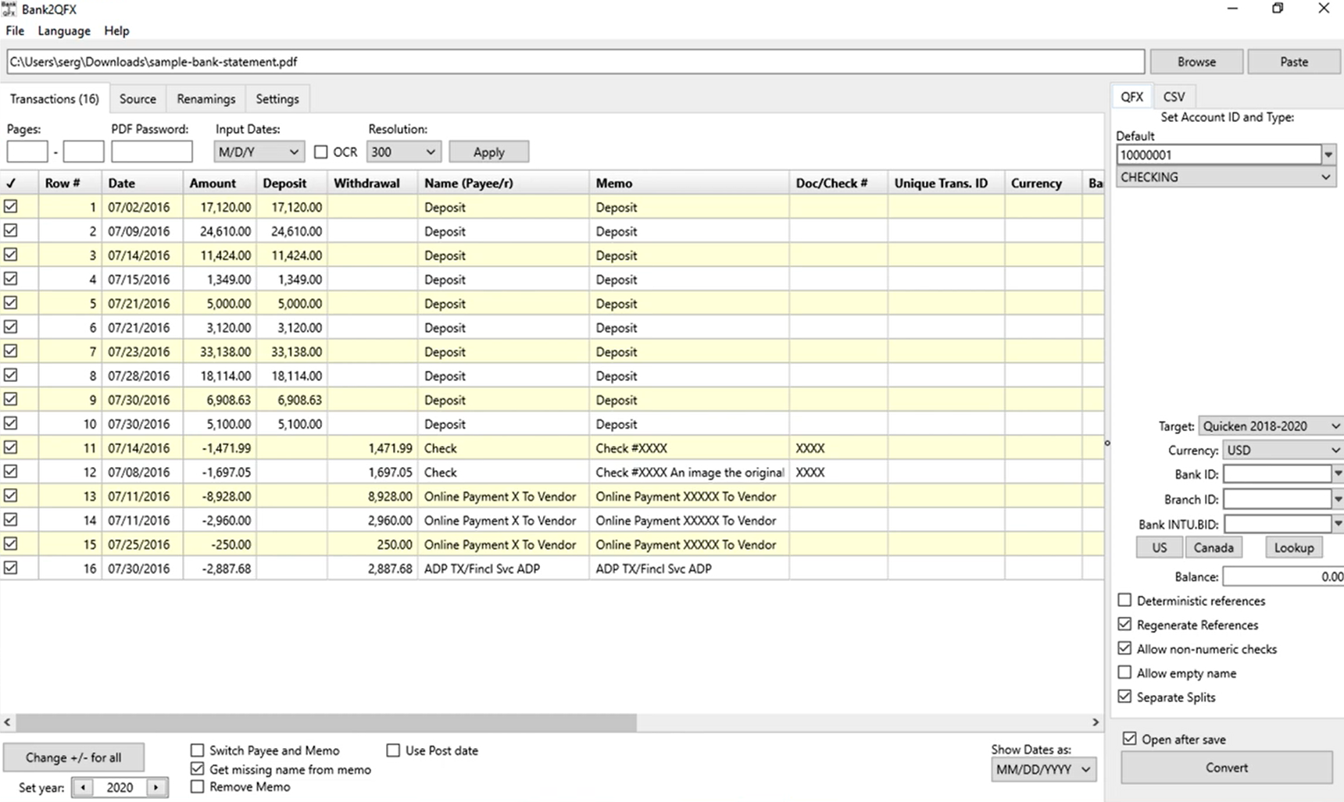The image size is (1344, 802).
Task: Click the Browse button
Action: [x=1196, y=62]
